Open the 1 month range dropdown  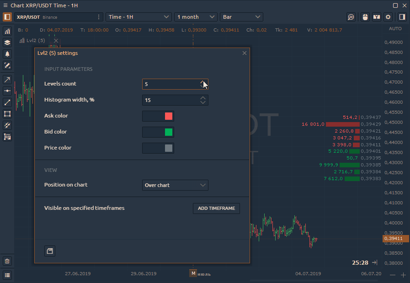[x=196, y=17]
